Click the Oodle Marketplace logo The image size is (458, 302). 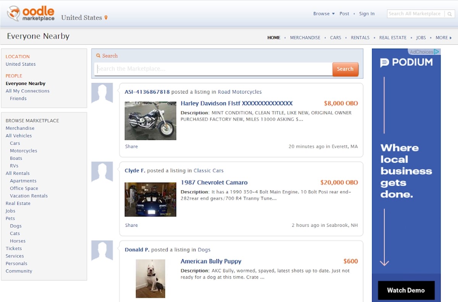(31, 14)
